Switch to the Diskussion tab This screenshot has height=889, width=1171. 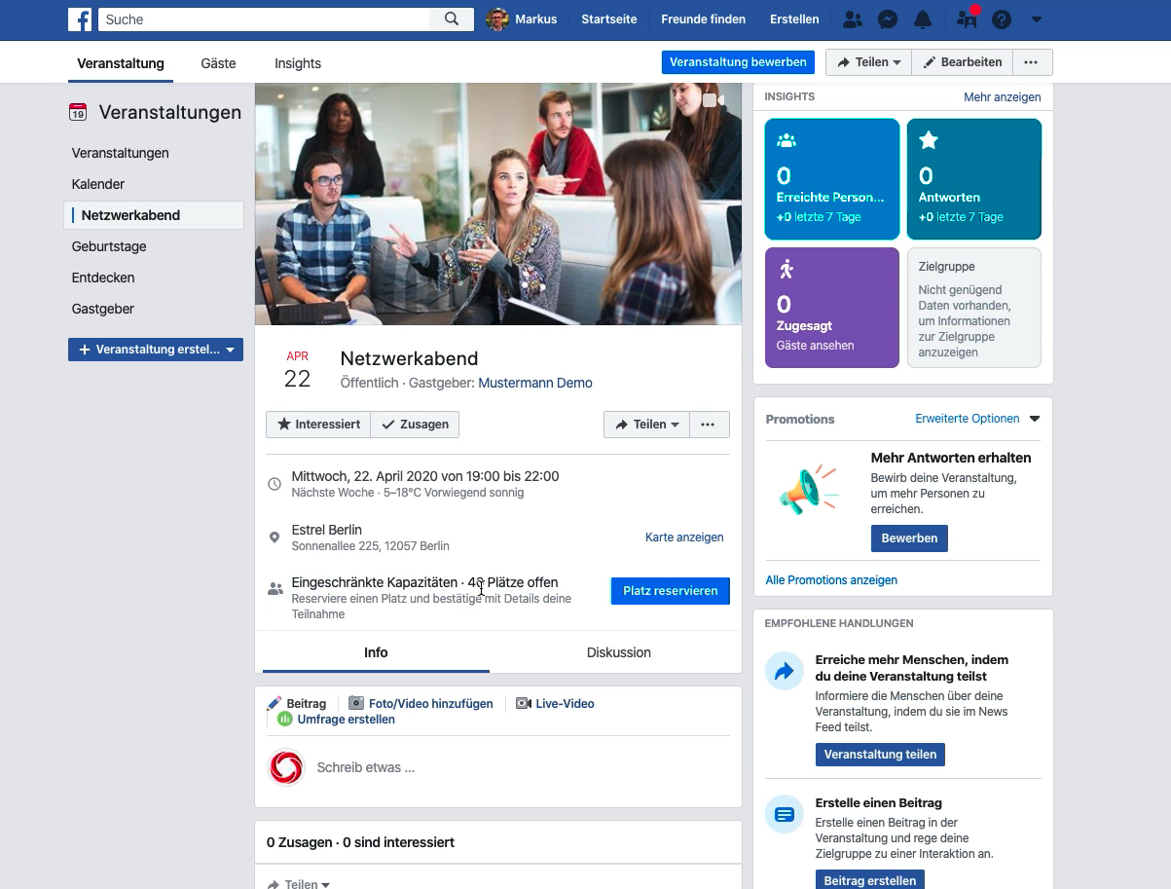(618, 652)
